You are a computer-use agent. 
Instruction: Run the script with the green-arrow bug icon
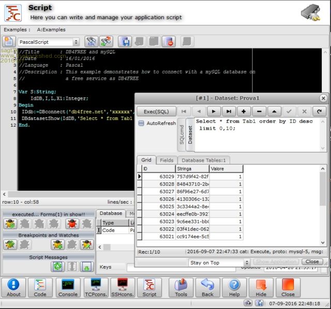click(10, 224)
